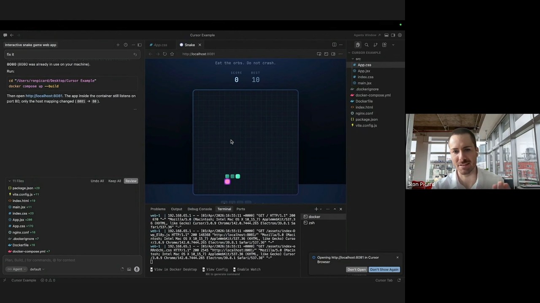Go back in the embedded browser
540x303 pixels.
point(151,54)
